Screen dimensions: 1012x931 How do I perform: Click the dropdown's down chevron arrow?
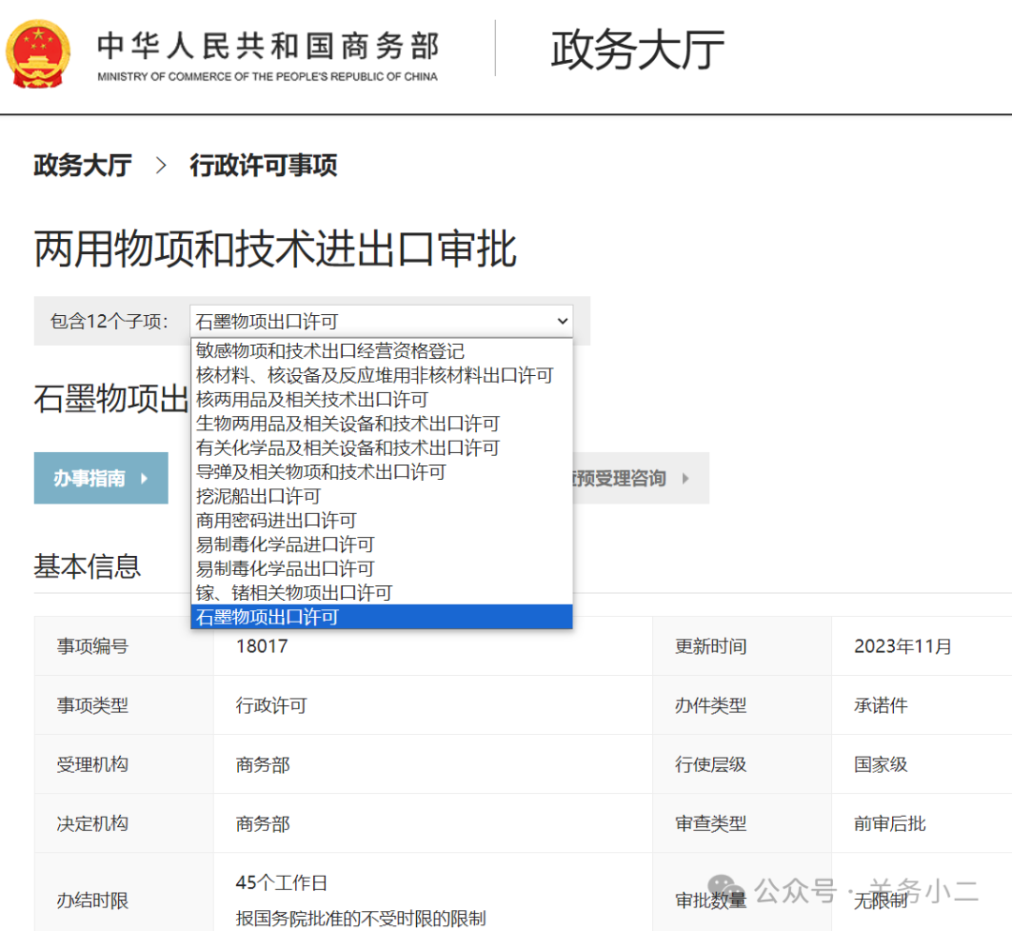point(561,321)
